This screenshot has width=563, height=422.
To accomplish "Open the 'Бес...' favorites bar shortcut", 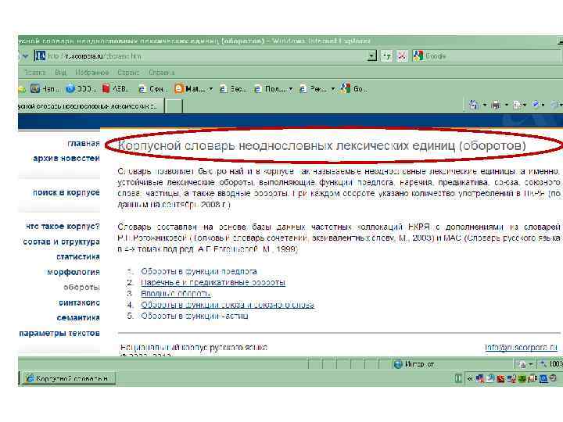I will (x=233, y=88).
